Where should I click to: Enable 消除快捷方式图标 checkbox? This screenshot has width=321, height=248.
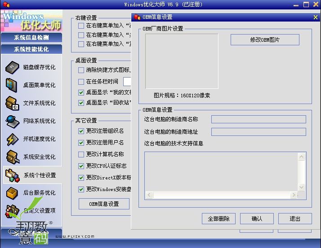(x=81, y=70)
